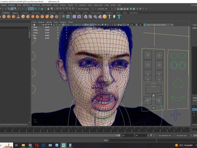Open the viewport Lighting menu
Image resolution: width=197 pixels, height=148 pixels.
[49, 22]
